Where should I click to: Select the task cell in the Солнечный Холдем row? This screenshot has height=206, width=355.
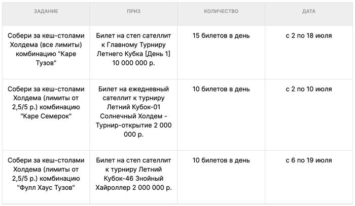coord(46,103)
